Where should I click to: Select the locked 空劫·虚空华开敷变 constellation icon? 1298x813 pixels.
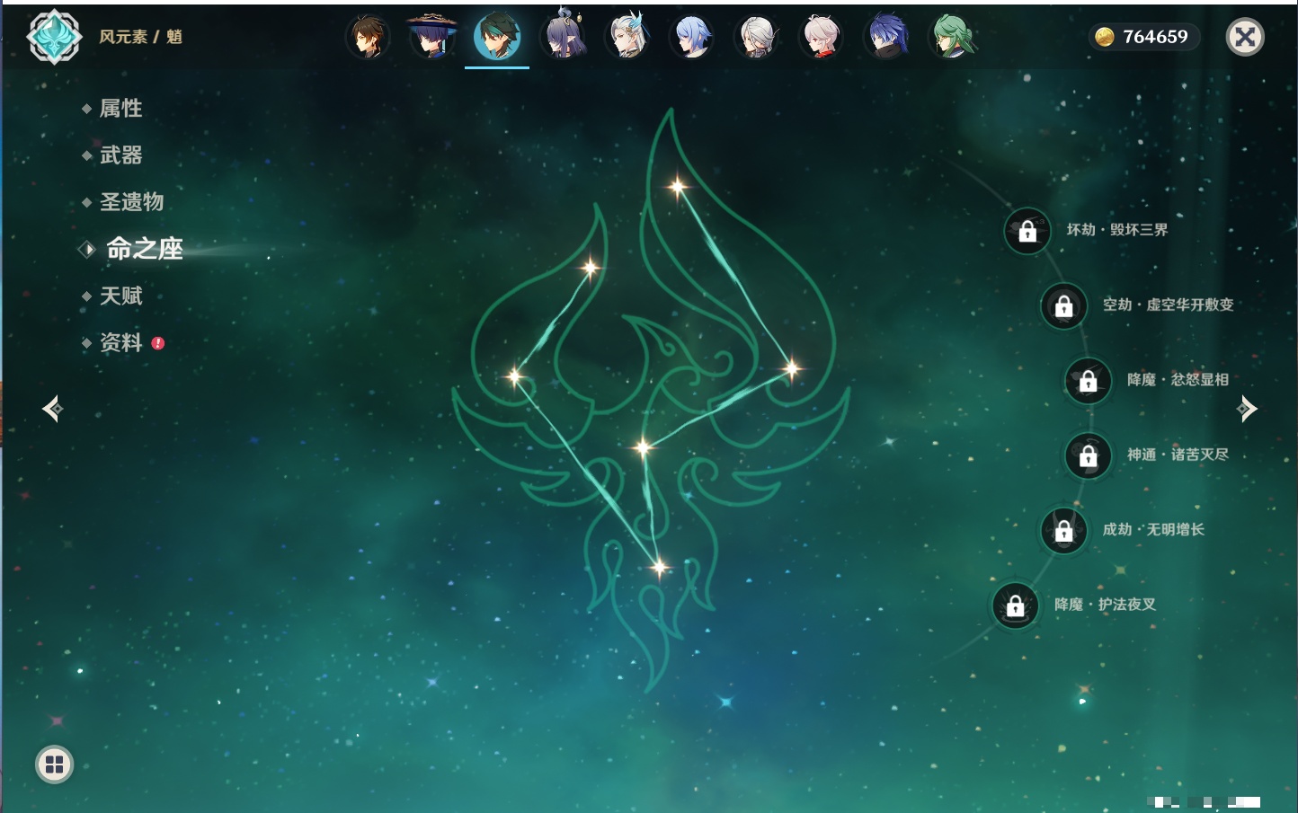[x=1063, y=305]
